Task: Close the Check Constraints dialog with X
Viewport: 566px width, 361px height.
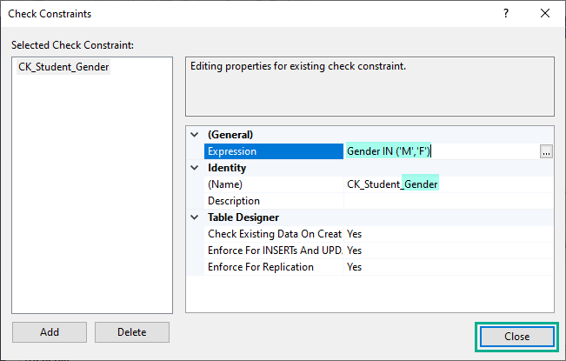Action: coord(545,14)
